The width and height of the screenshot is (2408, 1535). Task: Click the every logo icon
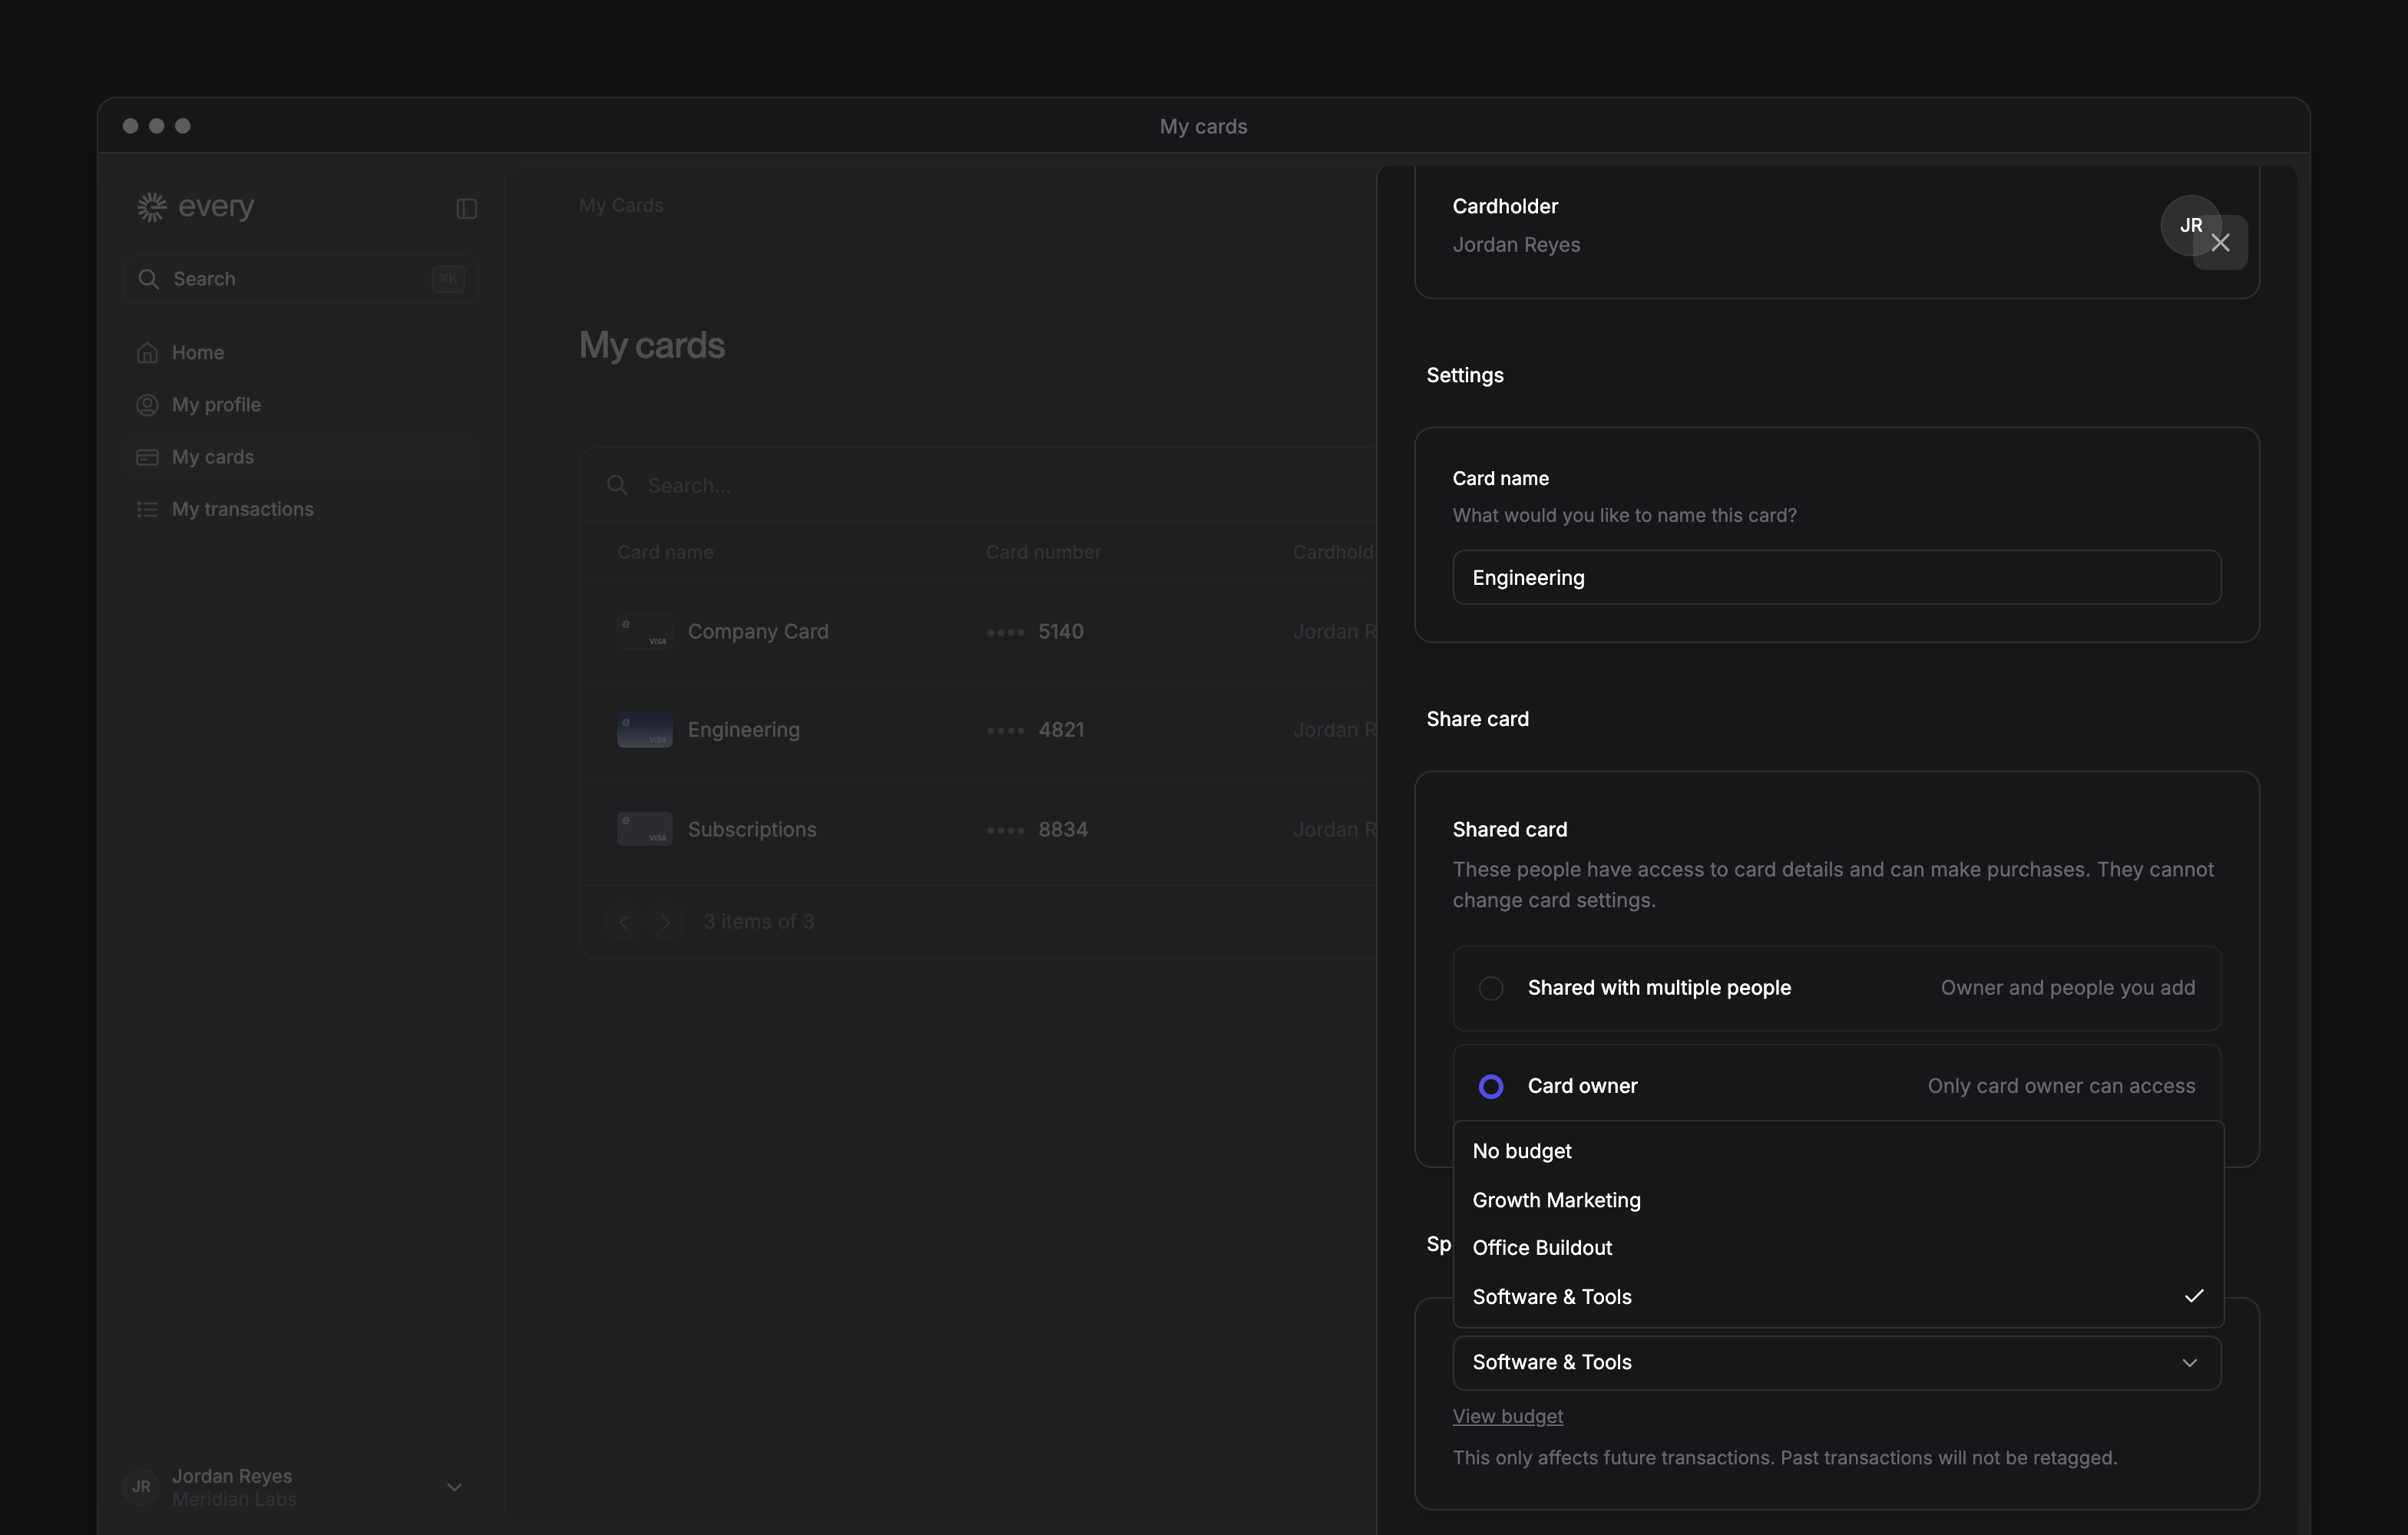coord(152,207)
